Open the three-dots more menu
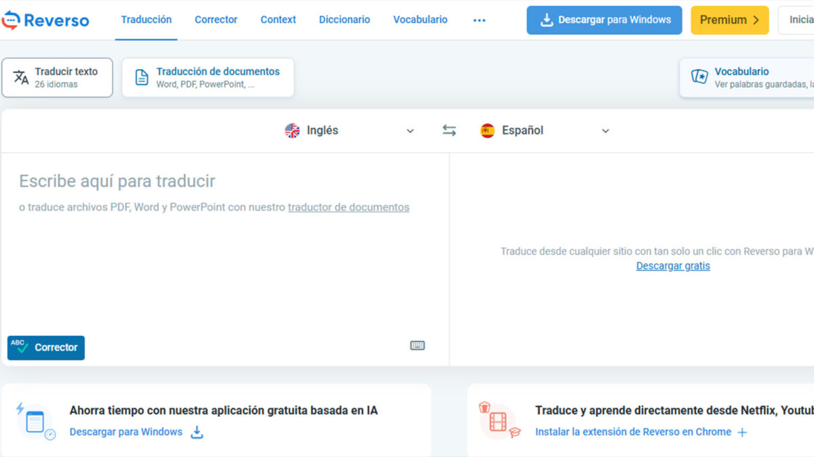Viewport: 814px width, 457px height. click(x=480, y=20)
